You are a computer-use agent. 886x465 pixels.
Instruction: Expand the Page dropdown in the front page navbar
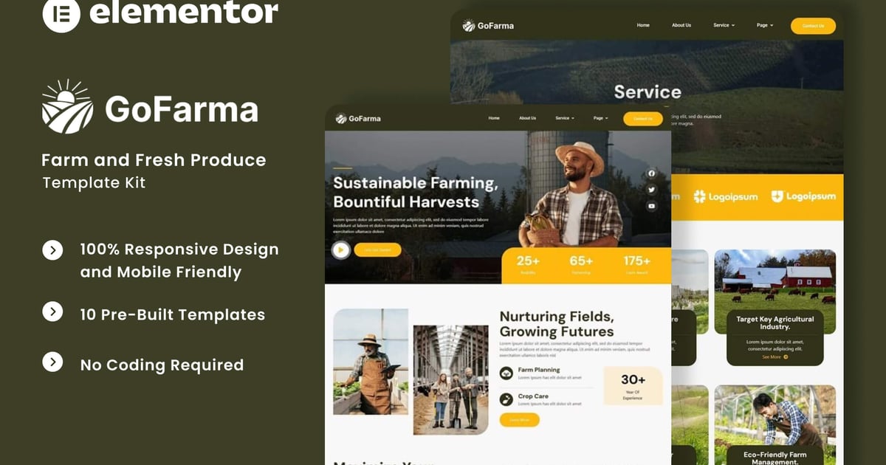point(600,118)
